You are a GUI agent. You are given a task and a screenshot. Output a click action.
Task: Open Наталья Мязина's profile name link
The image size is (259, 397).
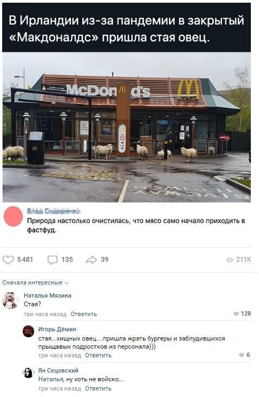pyautogui.click(x=48, y=295)
